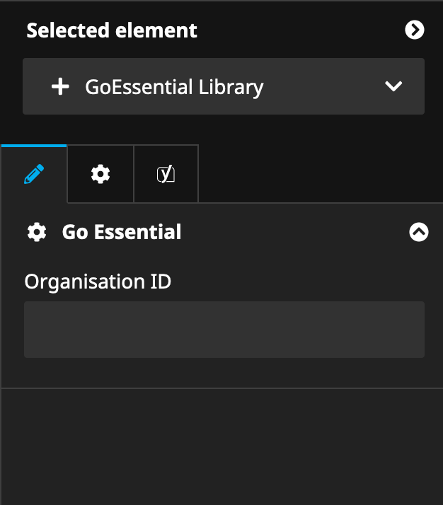
Task: Collapse the Go Essential section
Action: tap(419, 232)
